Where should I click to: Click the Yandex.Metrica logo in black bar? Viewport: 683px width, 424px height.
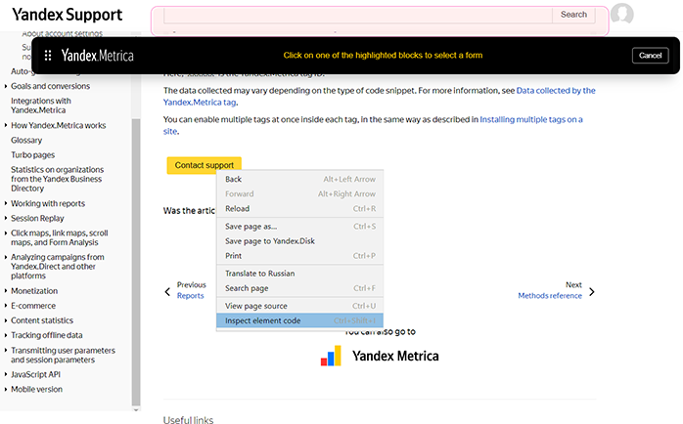tap(97, 56)
